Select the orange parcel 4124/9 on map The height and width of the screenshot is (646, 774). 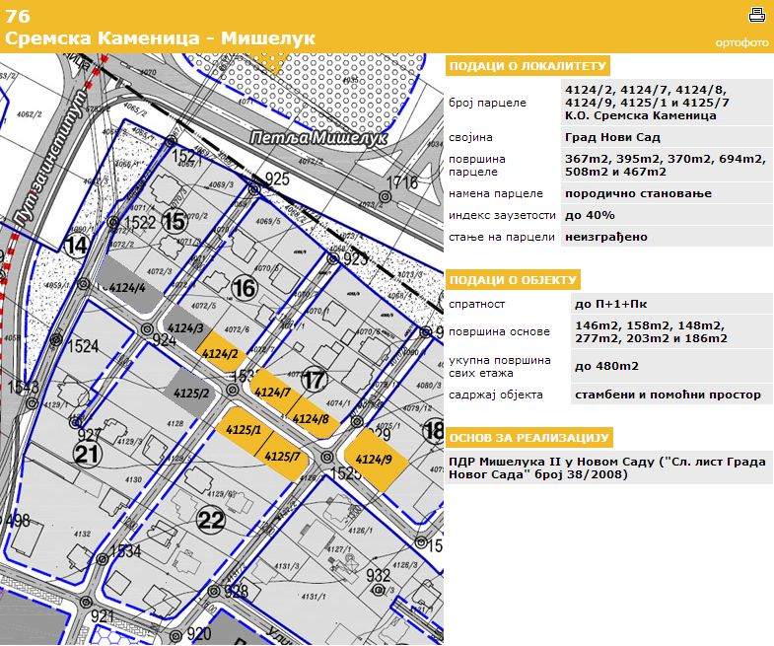click(x=375, y=459)
